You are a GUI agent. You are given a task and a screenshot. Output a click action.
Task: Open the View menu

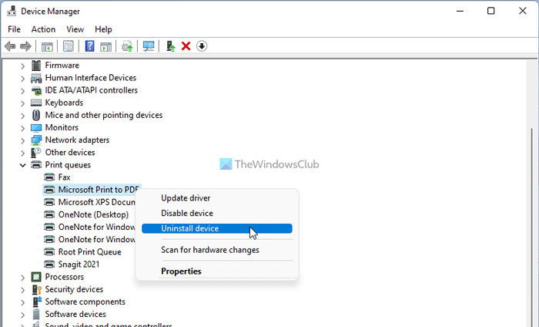(75, 29)
